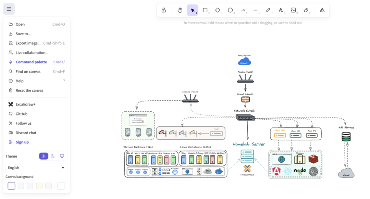Click the Insert image tool
Image resolution: width=370 pixels, height=199 pixels.
point(294,10)
